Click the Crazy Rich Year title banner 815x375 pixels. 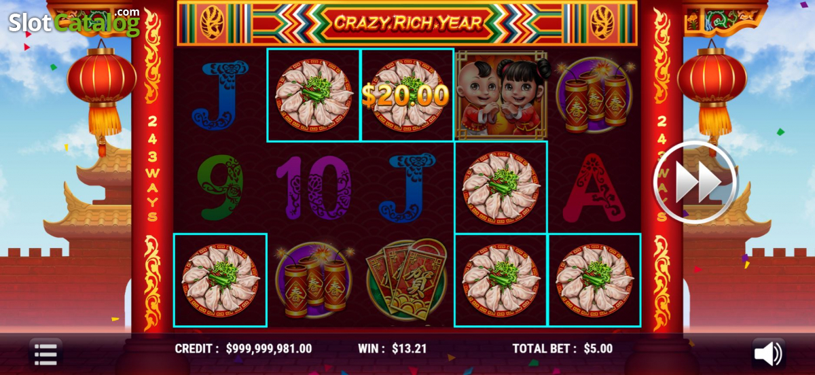407,22
